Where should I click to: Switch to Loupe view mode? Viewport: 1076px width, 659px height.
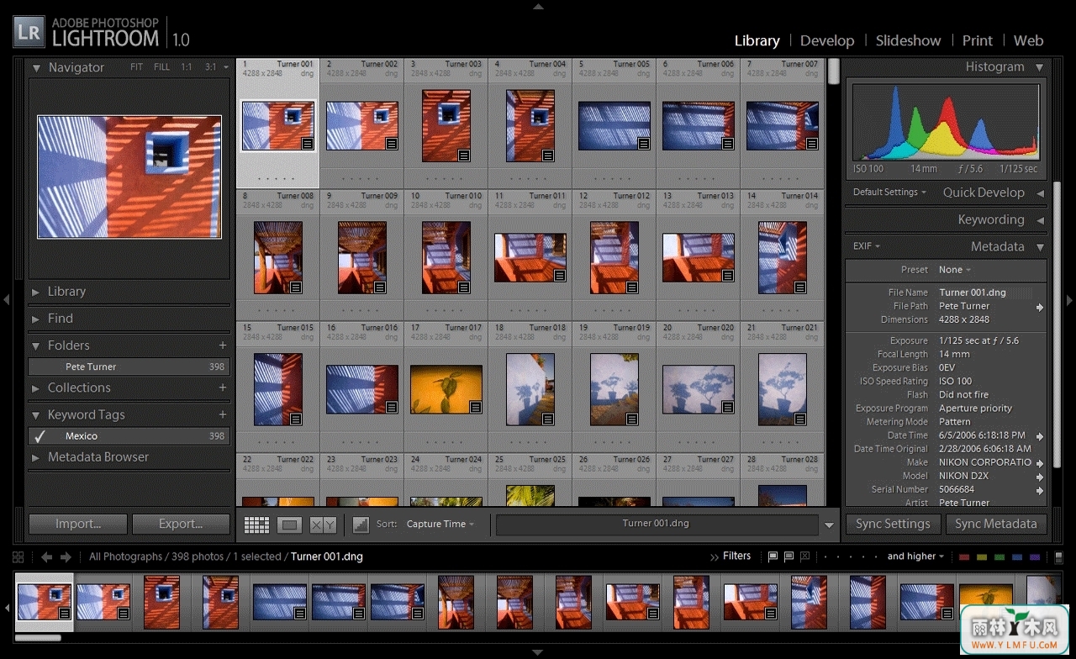pos(289,525)
